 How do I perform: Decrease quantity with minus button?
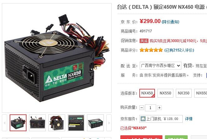coord(142,108)
